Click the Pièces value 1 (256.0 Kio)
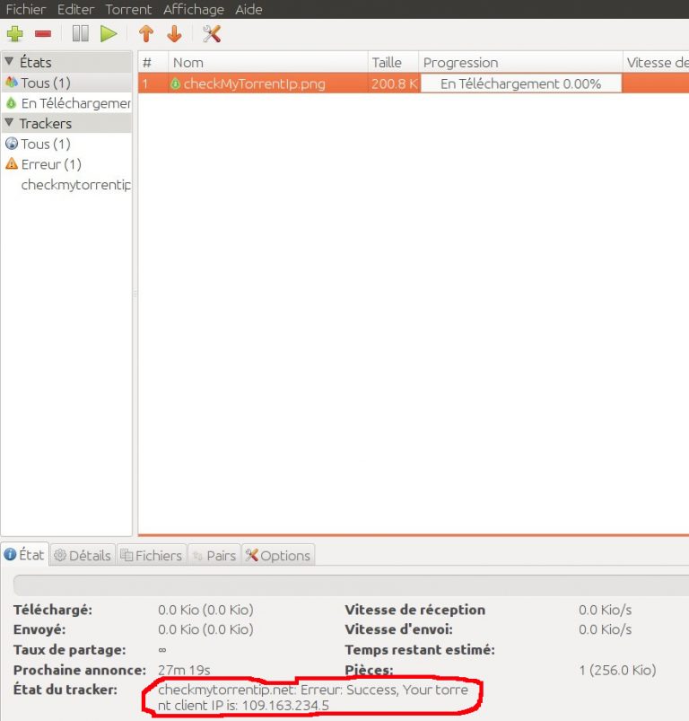This screenshot has width=689, height=721. pos(617,670)
